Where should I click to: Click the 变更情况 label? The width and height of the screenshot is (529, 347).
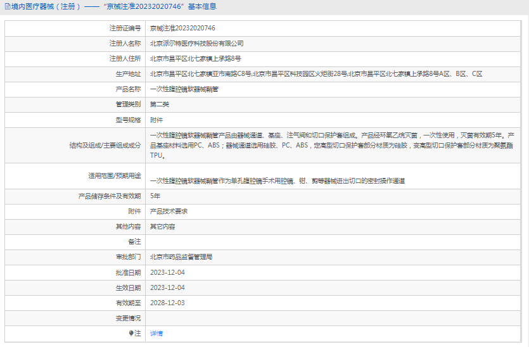(128, 319)
